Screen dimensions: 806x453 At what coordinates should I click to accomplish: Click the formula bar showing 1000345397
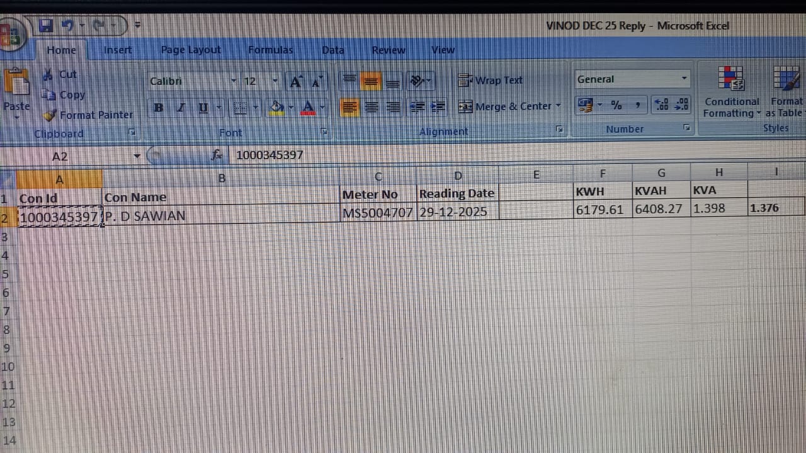[516, 155]
